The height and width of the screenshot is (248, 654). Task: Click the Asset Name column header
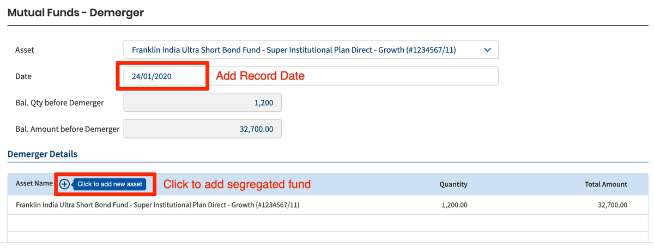click(x=34, y=184)
